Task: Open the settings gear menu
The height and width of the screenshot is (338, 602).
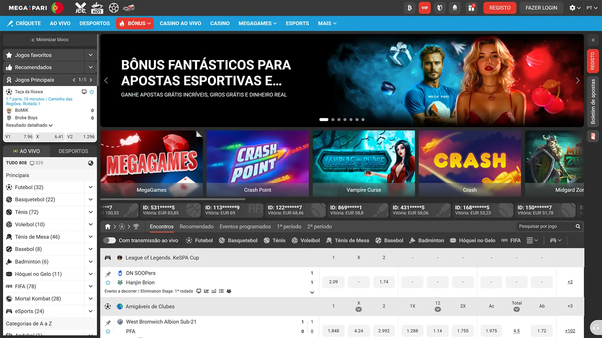Action: pyautogui.click(x=575, y=8)
